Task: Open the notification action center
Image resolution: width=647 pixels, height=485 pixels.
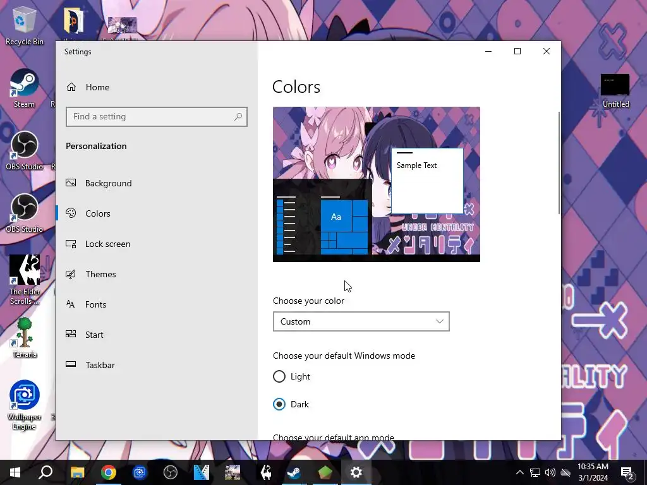Action: click(627, 472)
